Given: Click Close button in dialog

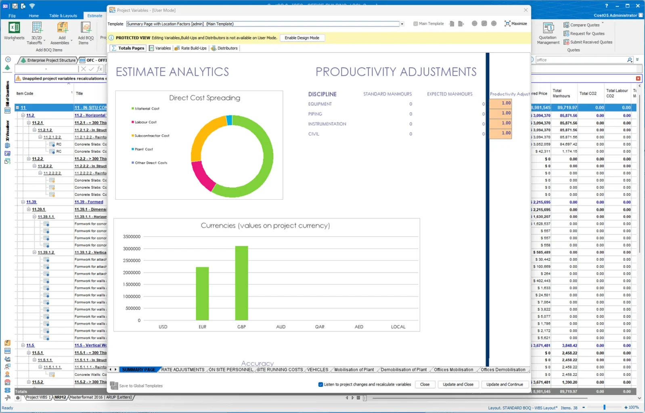Looking at the screenshot, I should (x=425, y=384).
